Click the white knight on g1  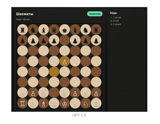click(x=86, y=103)
